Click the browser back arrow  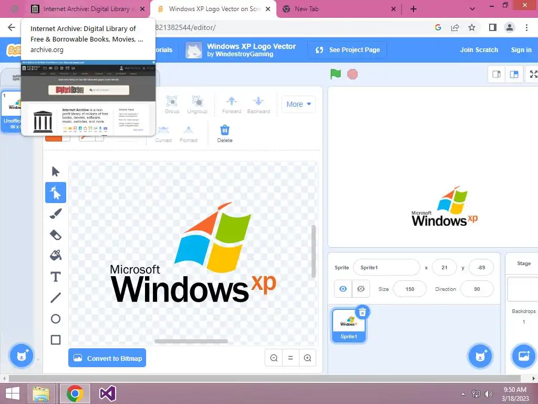[x=12, y=27]
